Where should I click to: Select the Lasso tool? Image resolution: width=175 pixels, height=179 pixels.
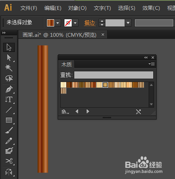pos(9,78)
